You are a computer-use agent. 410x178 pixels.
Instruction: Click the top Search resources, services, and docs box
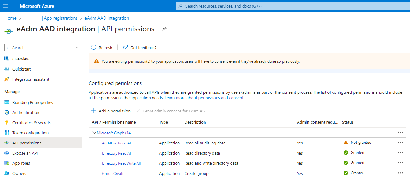tap(293, 6)
